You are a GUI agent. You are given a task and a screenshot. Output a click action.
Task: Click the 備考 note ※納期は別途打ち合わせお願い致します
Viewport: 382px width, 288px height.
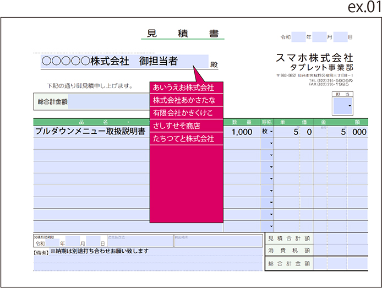[x=100, y=251]
